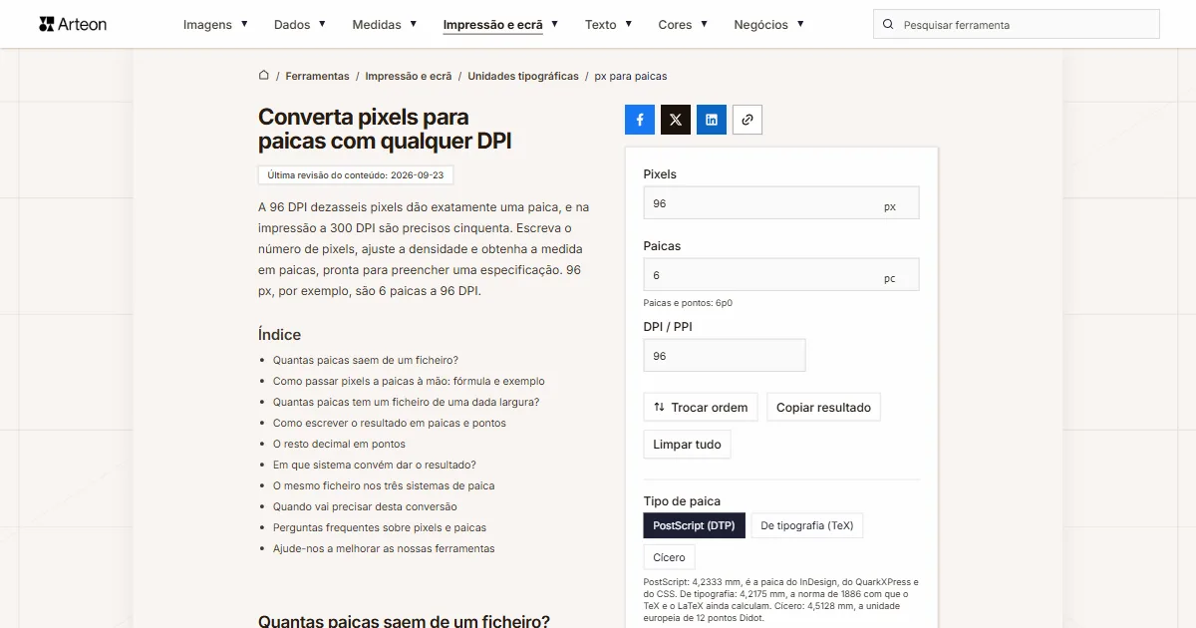The image size is (1196, 628).
Task: Expand the Cores menu
Action: coord(683,25)
